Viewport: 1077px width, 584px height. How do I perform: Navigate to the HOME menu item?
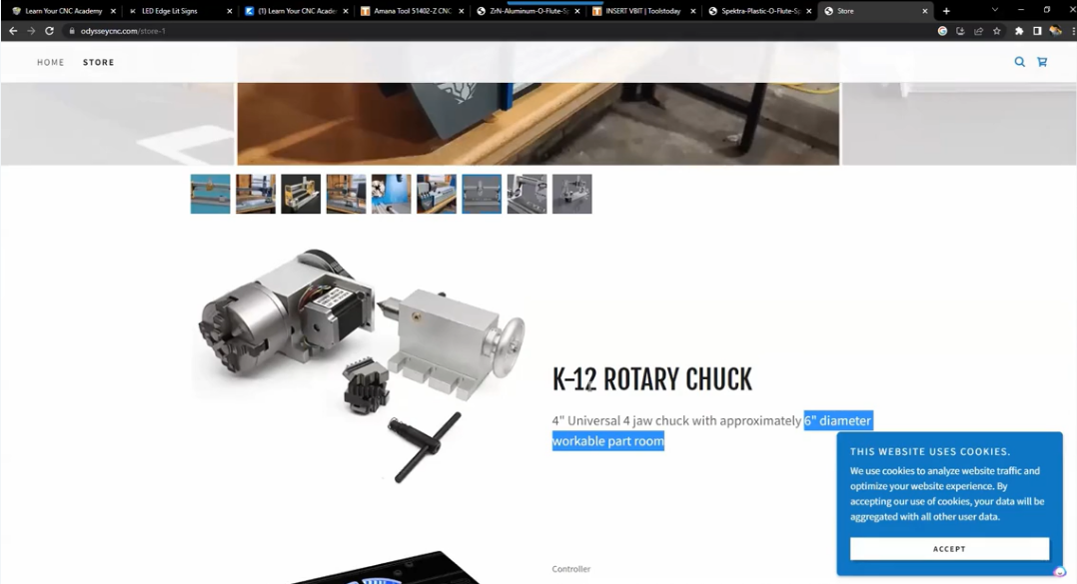click(x=50, y=62)
